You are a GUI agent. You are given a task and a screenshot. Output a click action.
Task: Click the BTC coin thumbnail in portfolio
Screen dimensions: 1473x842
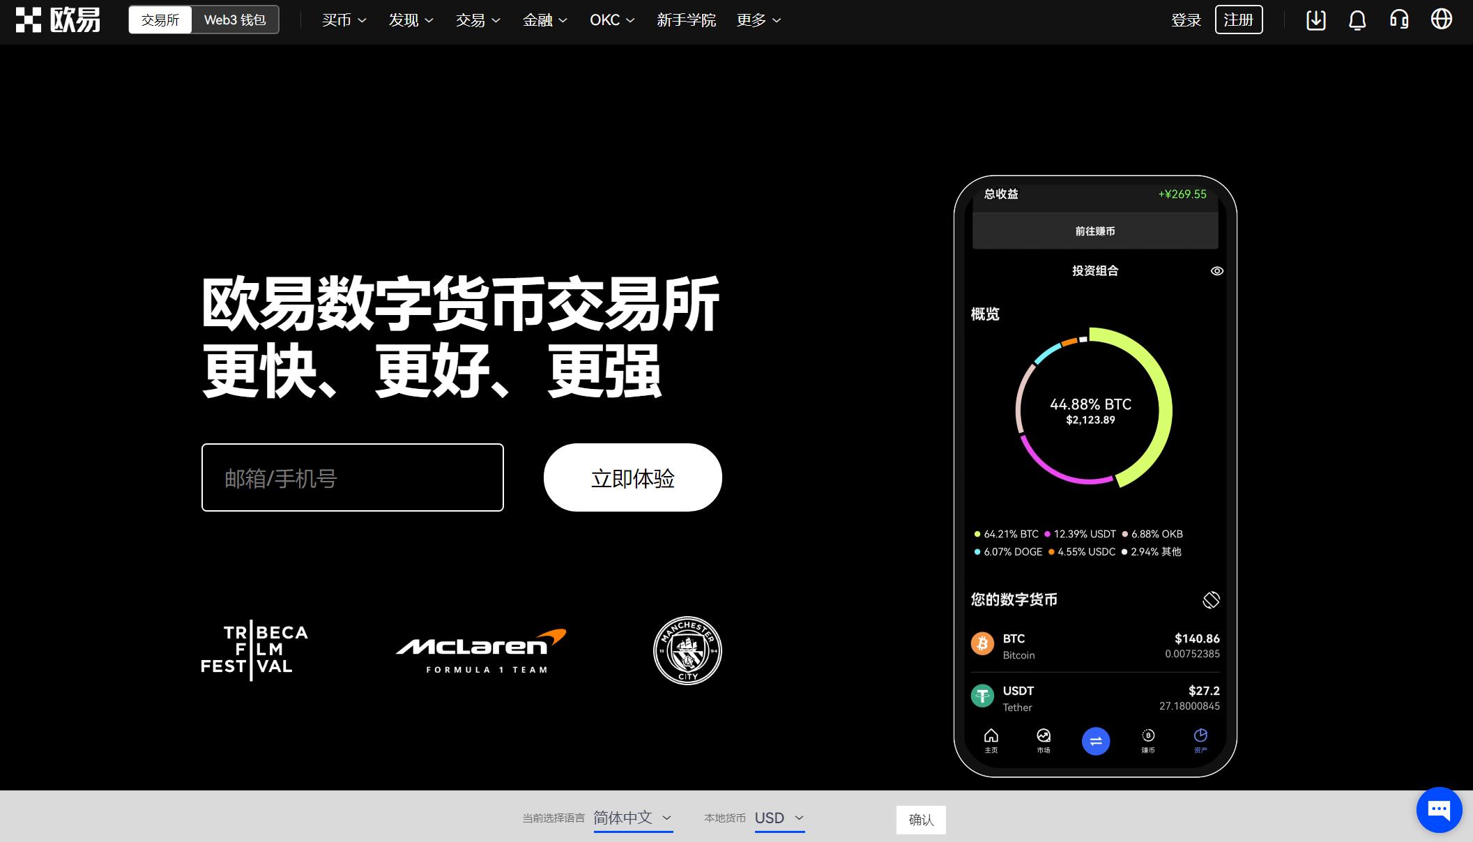[984, 645]
